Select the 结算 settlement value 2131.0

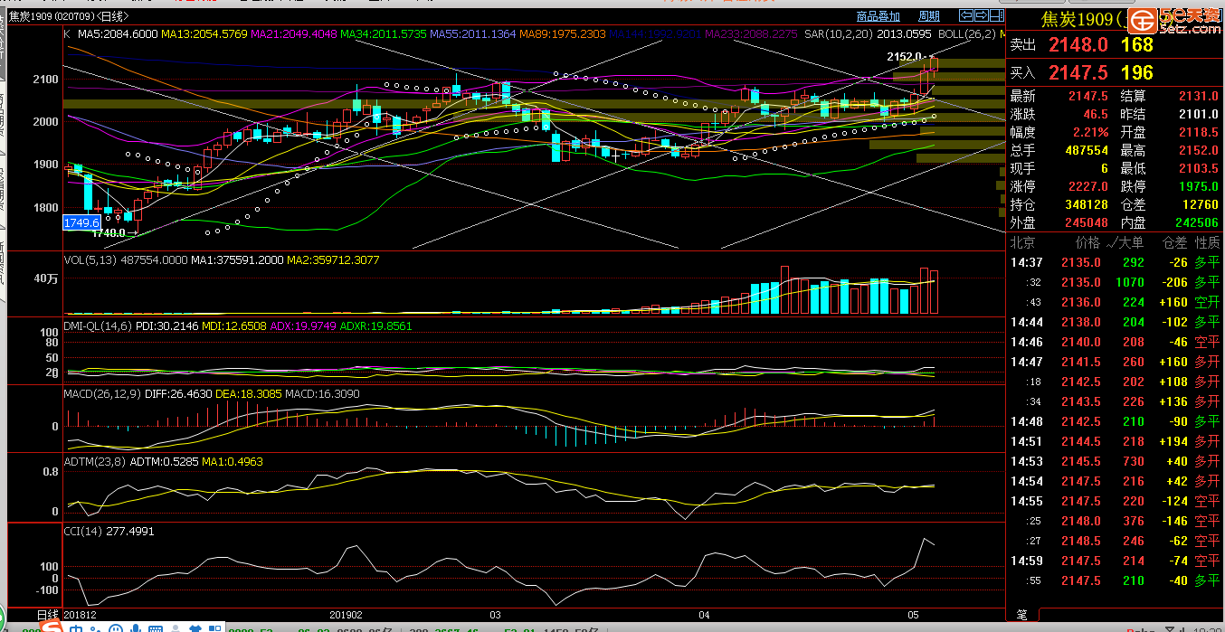1198,96
